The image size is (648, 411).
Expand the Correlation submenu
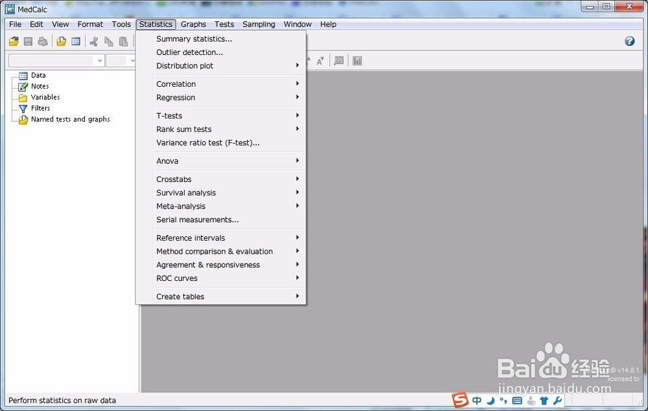tap(227, 83)
